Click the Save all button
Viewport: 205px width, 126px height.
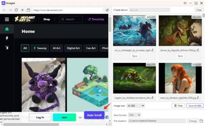(195, 106)
